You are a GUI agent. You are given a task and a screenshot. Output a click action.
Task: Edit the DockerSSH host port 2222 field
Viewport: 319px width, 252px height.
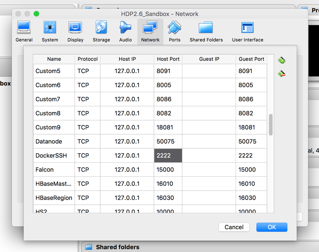coord(168,156)
